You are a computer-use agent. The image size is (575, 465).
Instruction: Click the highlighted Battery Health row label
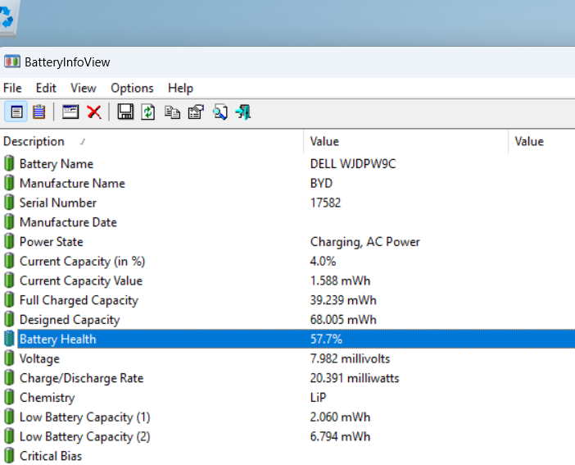coord(57,339)
